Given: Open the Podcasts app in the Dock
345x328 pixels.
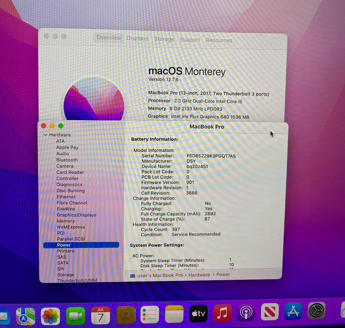Looking at the screenshot, I should (246, 313).
